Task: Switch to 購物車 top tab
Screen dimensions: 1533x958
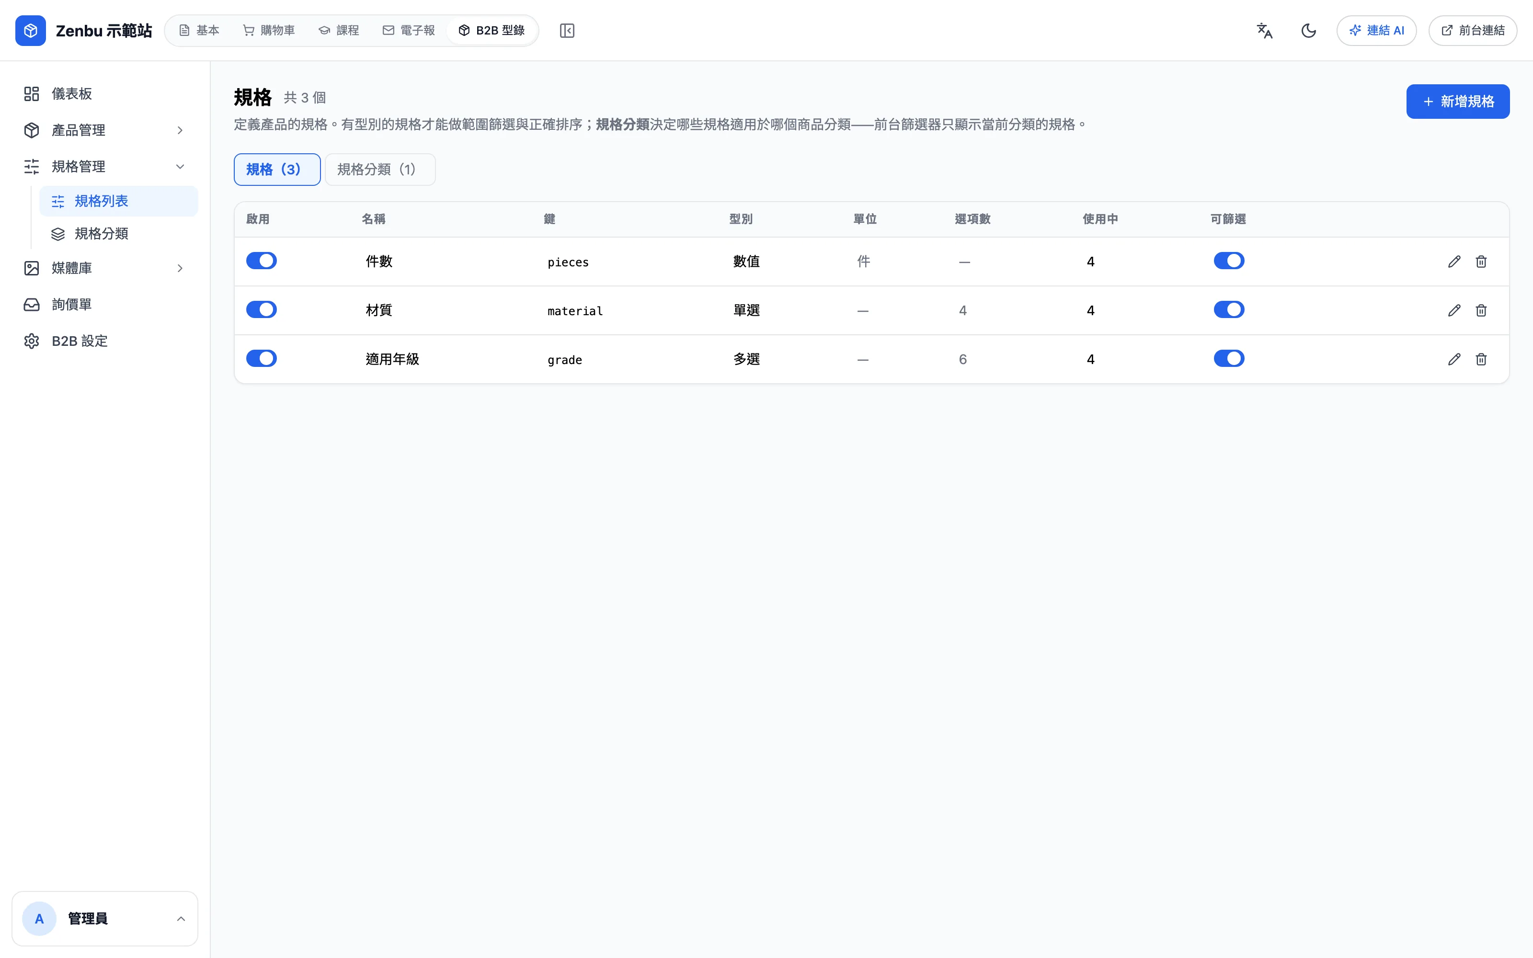Action: point(269,30)
